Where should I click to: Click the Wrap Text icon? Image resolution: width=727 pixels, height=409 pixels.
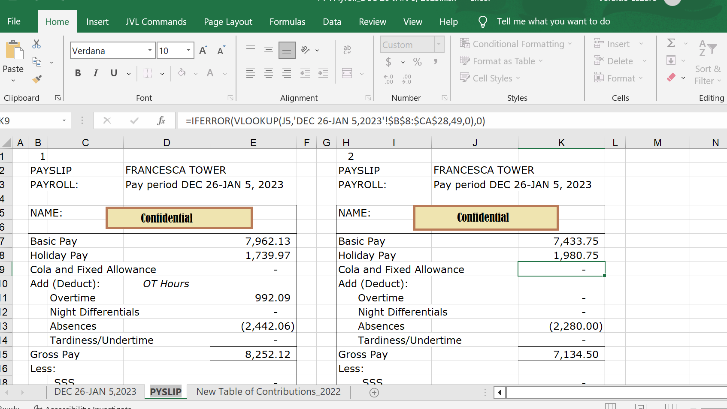(347, 50)
